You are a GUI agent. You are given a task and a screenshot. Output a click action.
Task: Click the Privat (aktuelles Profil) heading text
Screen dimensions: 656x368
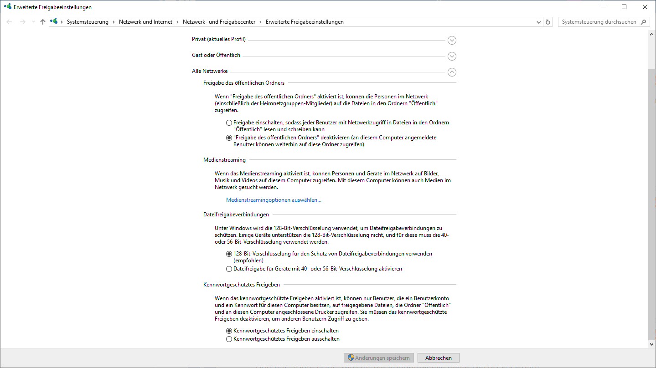219,39
